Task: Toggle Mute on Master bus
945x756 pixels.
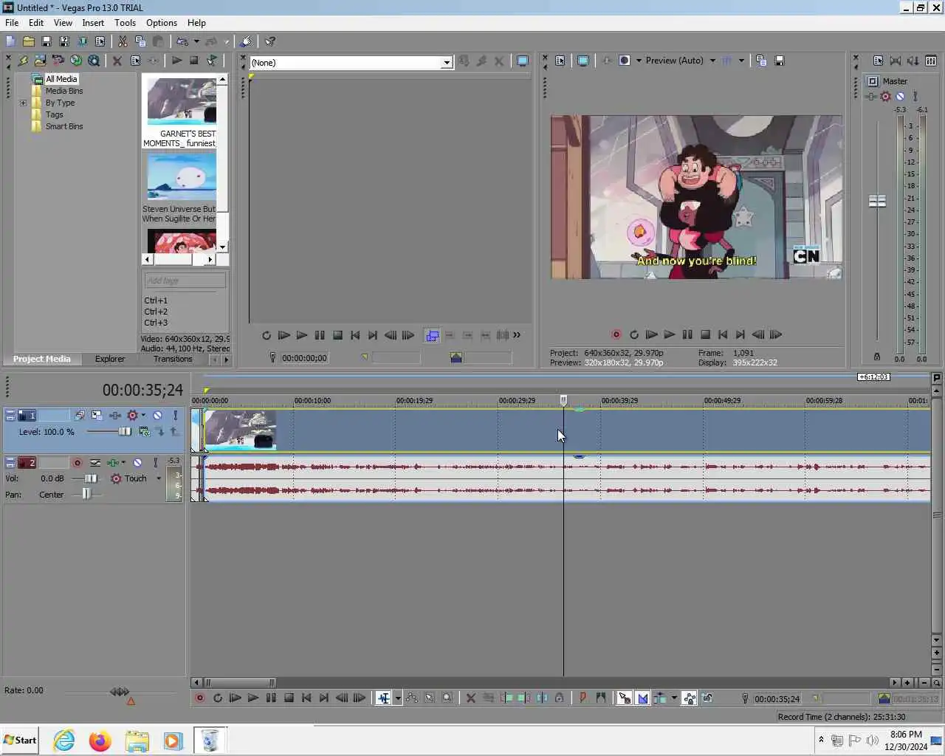Action: coord(900,97)
